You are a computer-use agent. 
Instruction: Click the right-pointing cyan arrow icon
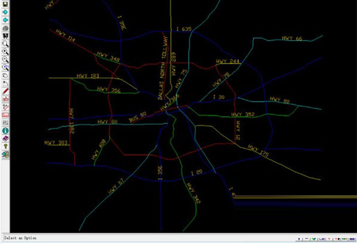click(5, 11)
